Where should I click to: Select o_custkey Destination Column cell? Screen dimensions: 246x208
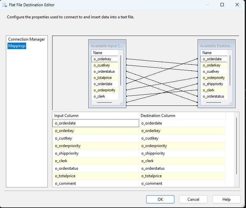(x=182, y=138)
